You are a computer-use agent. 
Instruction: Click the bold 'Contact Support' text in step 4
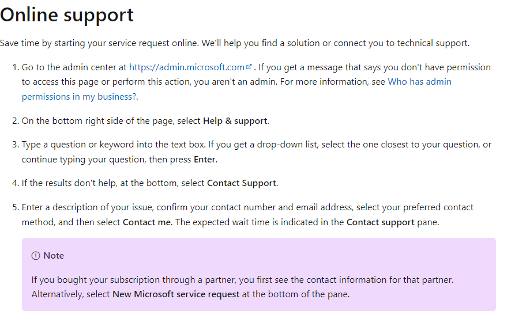coord(242,183)
